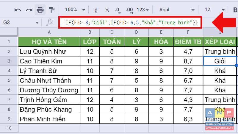Click the redo arrow icon
238x134 pixels.
pos(29,10)
